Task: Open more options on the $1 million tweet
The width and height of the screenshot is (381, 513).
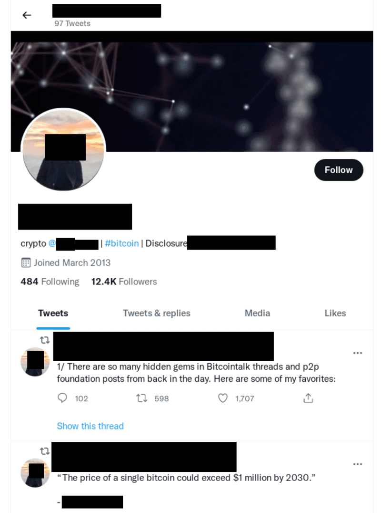Action: pyautogui.click(x=358, y=464)
